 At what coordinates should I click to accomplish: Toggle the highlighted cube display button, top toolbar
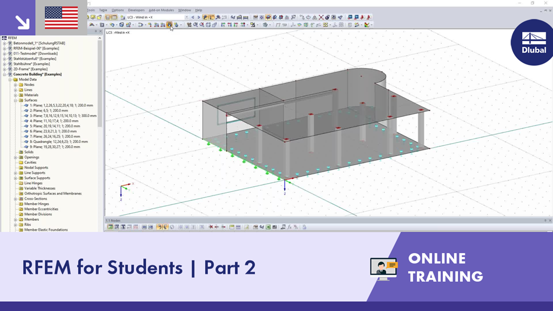268,17
